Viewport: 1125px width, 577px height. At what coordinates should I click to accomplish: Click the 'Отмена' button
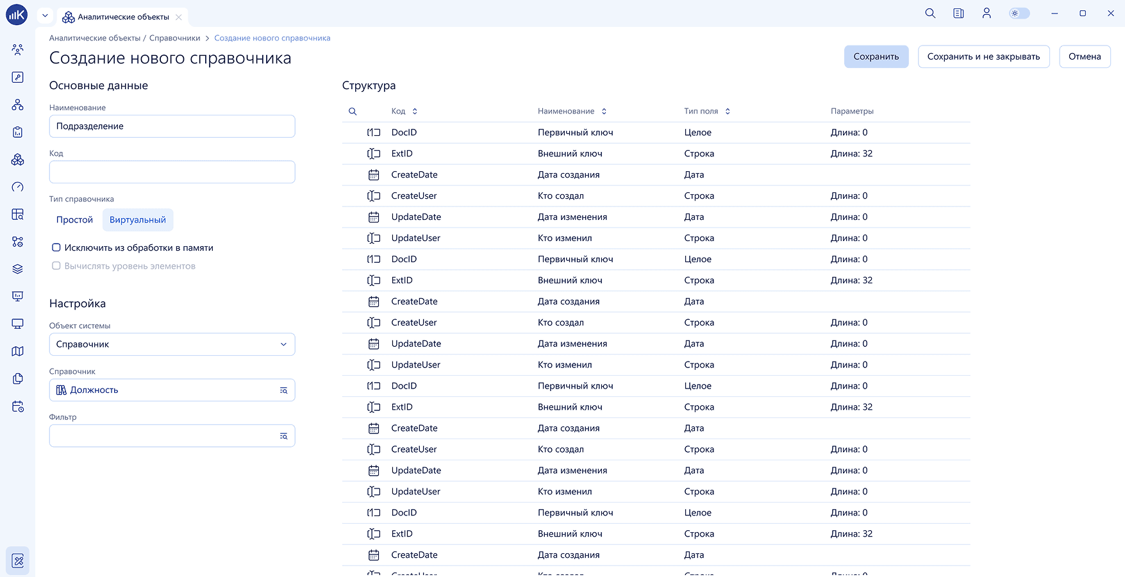tap(1085, 56)
